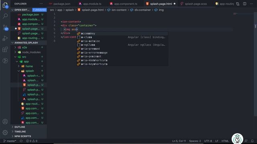Collapse the src folder
The width and height of the screenshot is (257, 144).
point(24,57)
